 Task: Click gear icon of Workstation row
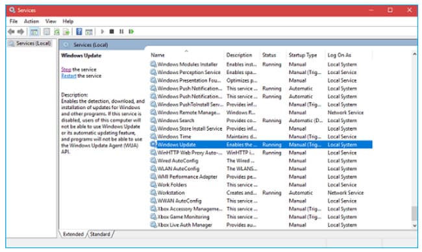coord(153,193)
